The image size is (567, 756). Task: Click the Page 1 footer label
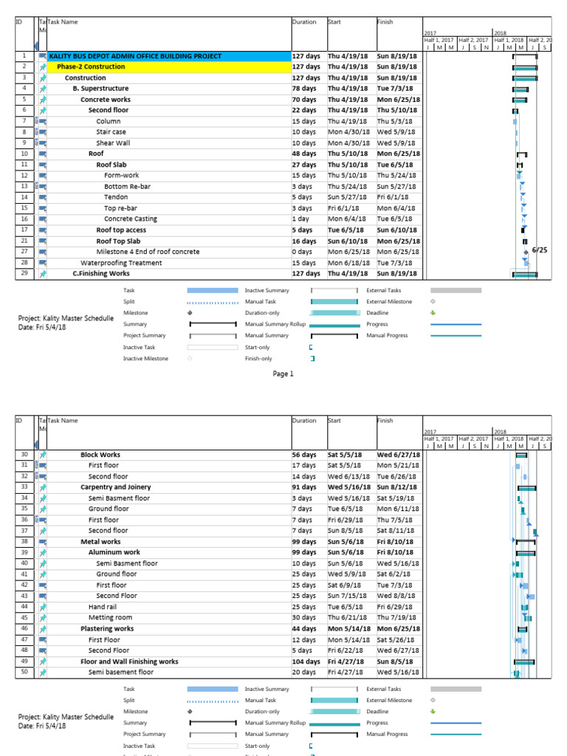pyautogui.click(x=283, y=374)
